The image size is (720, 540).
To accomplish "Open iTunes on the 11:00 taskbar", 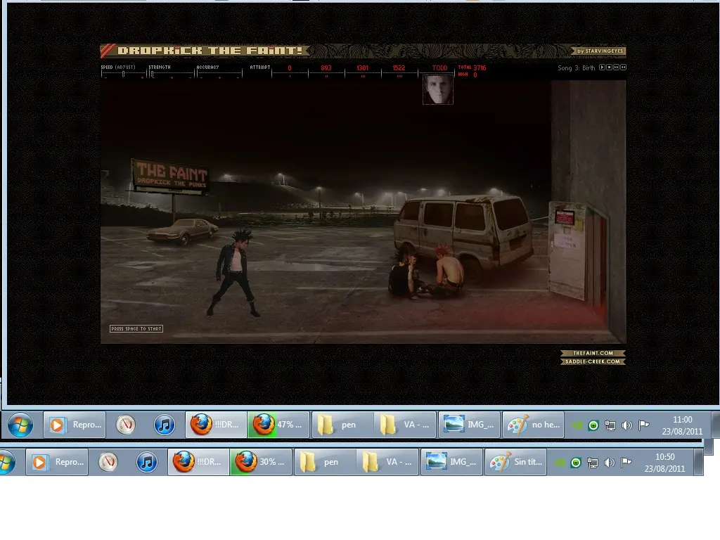I will (165, 425).
